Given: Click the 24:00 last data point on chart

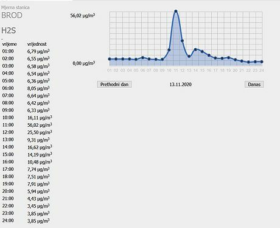Looking at the screenshot, I should (262, 62).
